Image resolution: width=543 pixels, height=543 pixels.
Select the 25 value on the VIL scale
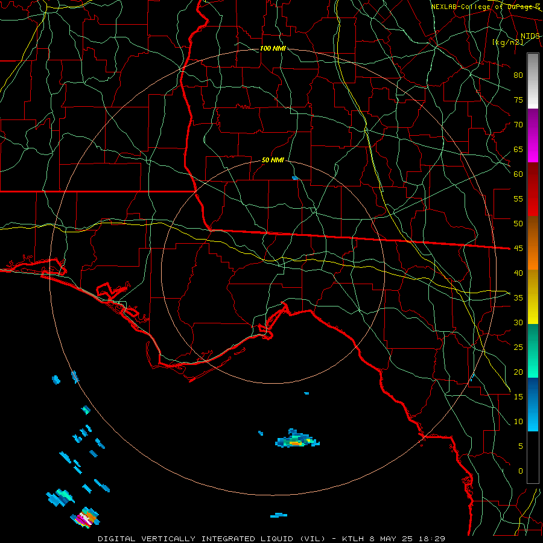click(518, 347)
